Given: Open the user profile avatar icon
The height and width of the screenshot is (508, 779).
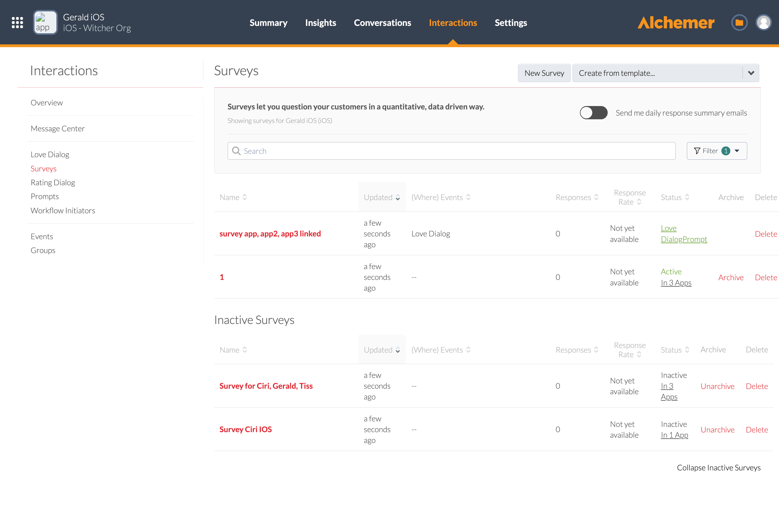Looking at the screenshot, I should pyautogui.click(x=763, y=23).
